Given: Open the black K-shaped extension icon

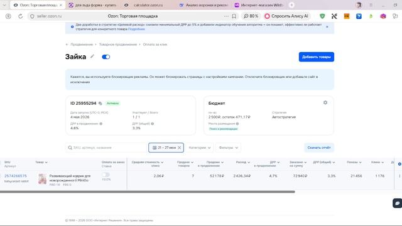Looking at the screenshot, I should 334,16.
